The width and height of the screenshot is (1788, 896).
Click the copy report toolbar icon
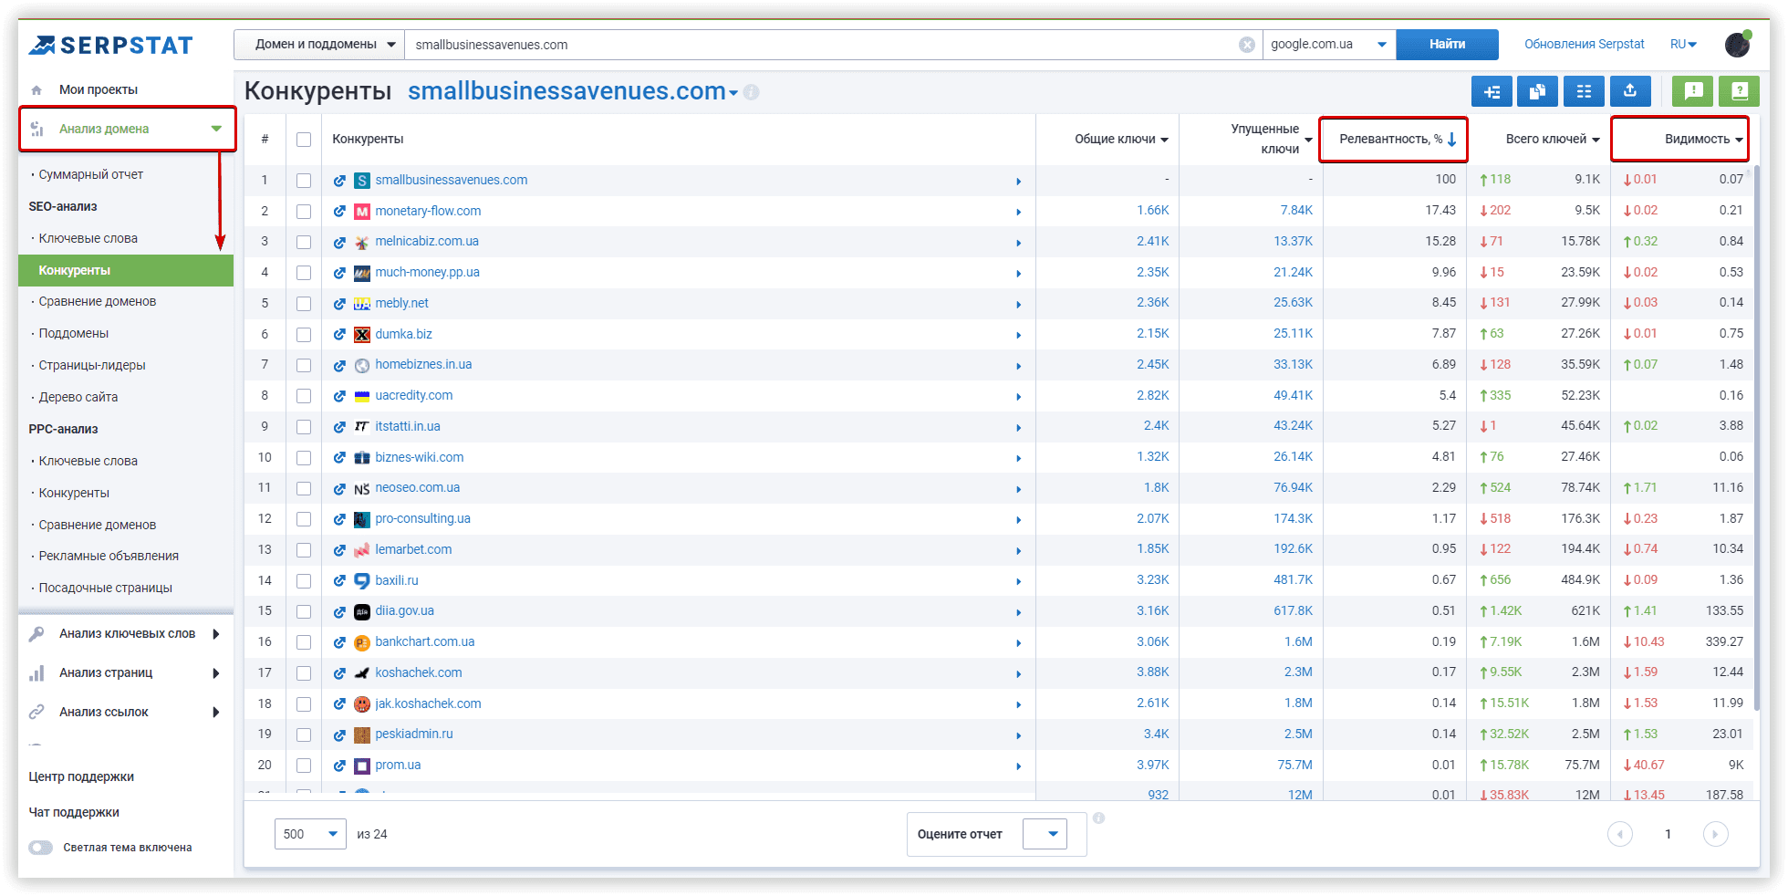pos(1537,91)
